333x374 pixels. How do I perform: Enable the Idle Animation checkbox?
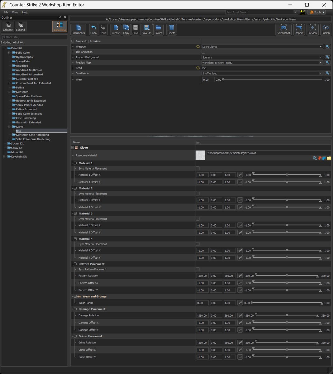pos(203,52)
